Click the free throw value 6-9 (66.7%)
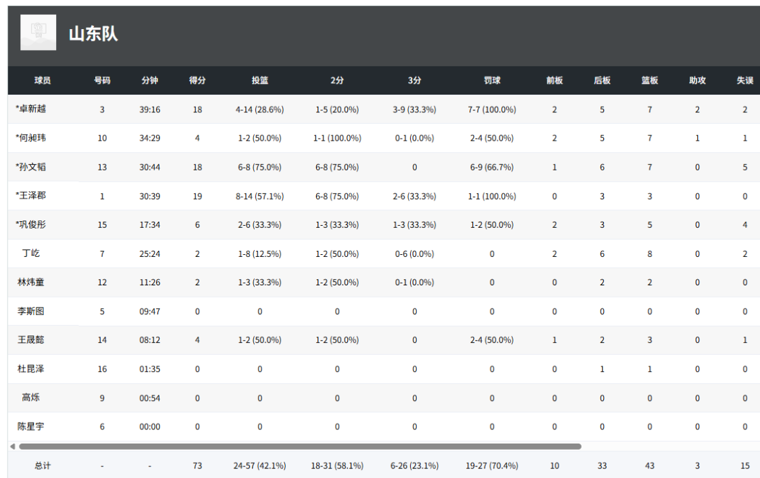This screenshot has height=478, width=760. pos(492,168)
